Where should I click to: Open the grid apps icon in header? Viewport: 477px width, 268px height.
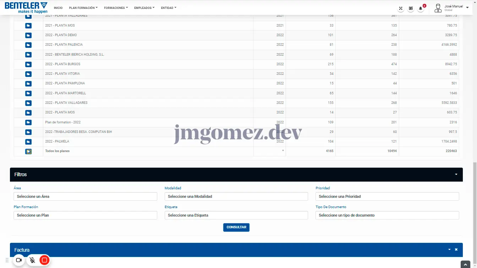tap(411, 8)
